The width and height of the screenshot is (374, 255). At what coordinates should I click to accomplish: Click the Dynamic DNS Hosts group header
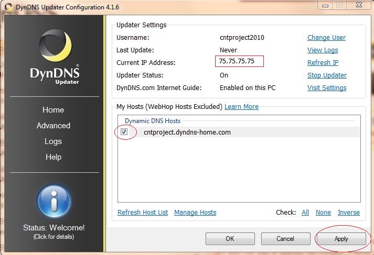153,121
